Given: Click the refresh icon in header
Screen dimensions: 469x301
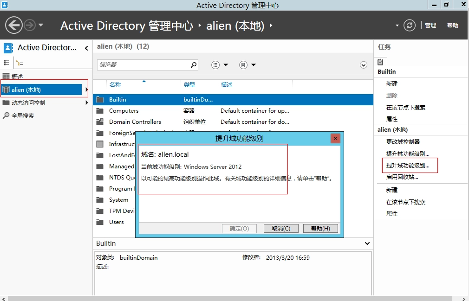Looking at the screenshot, I should 409,25.
